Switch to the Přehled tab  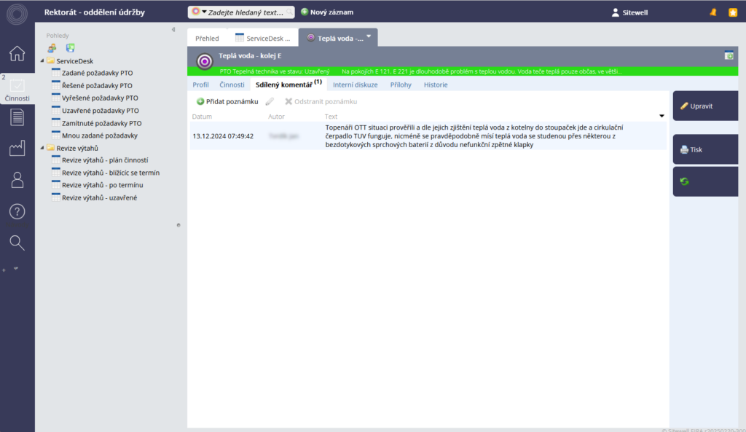207,38
